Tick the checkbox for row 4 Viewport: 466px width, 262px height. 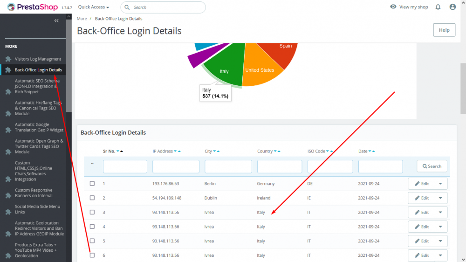point(92,227)
